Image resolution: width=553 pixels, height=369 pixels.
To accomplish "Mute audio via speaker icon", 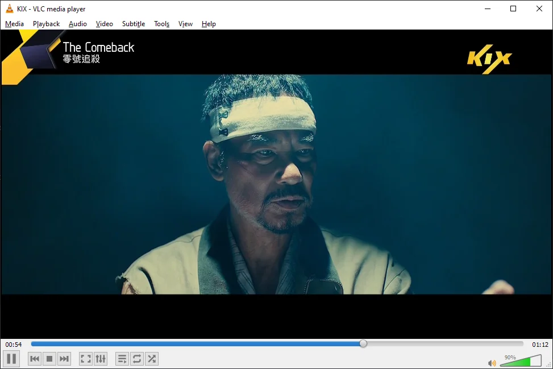I will pyautogui.click(x=492, y=363).
